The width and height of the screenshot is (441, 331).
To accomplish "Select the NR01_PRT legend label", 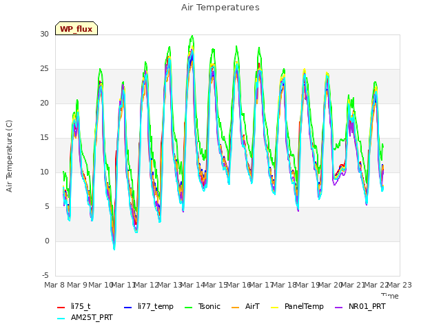I will pos(367,306).
